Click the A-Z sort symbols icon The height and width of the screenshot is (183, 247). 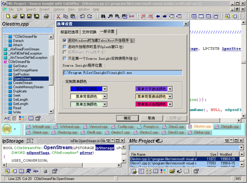pos(7,118)
